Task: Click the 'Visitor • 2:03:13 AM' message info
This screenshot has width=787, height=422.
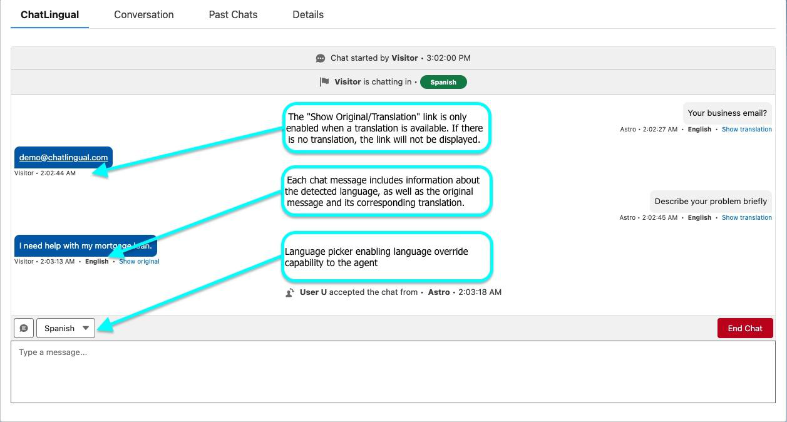Action: tap(44, 261)
